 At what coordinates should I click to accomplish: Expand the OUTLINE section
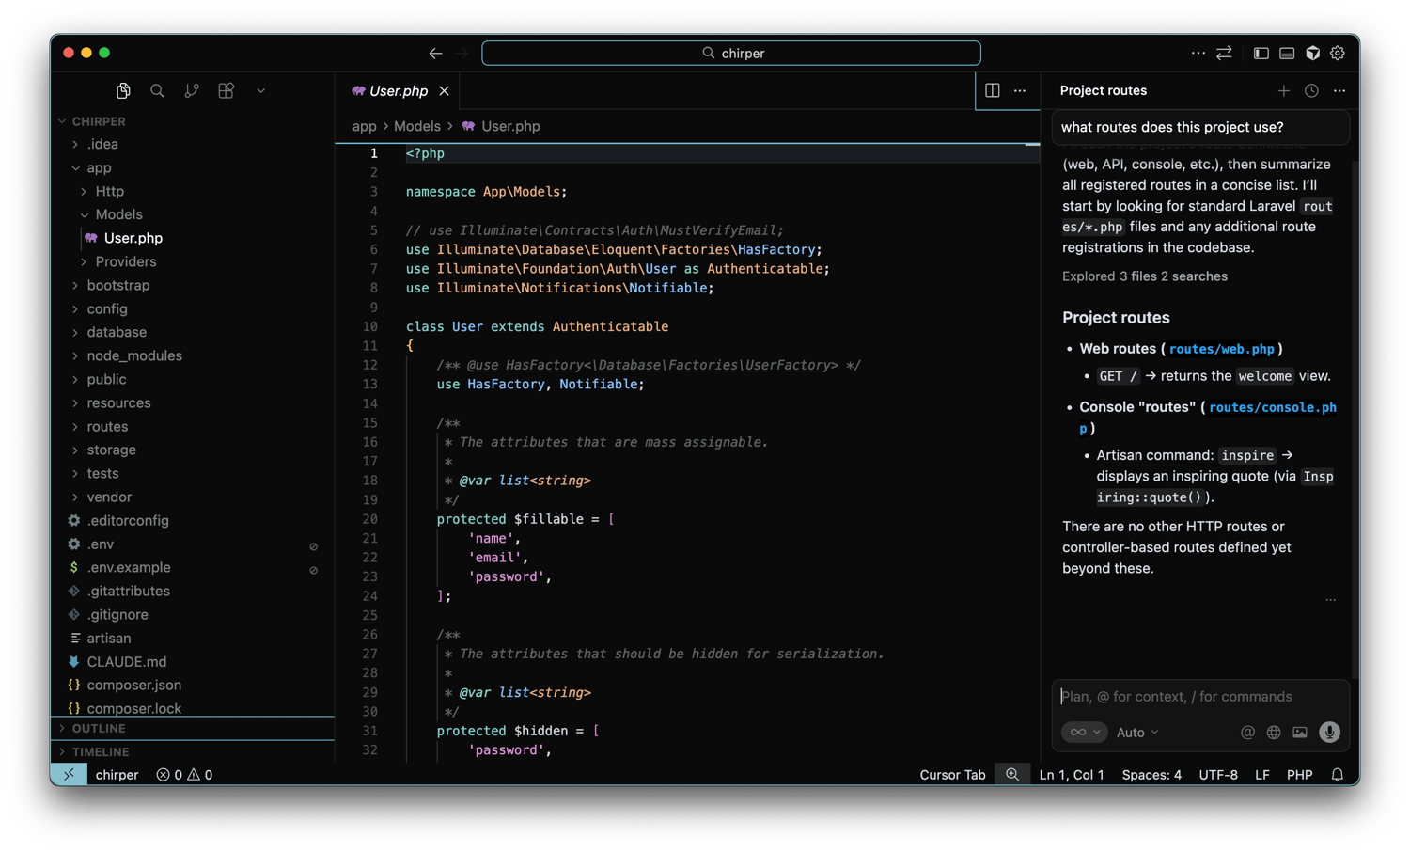[193, 729]
